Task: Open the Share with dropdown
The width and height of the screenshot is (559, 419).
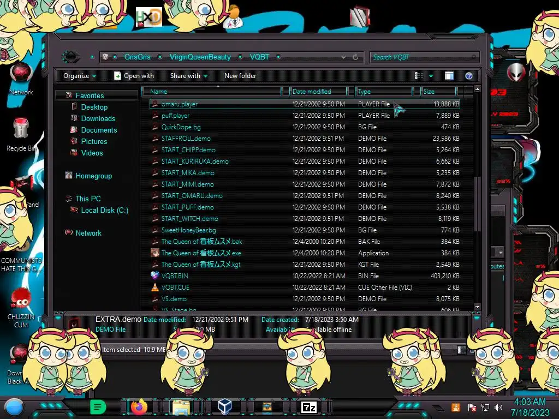Action: (x=189, y=76)
